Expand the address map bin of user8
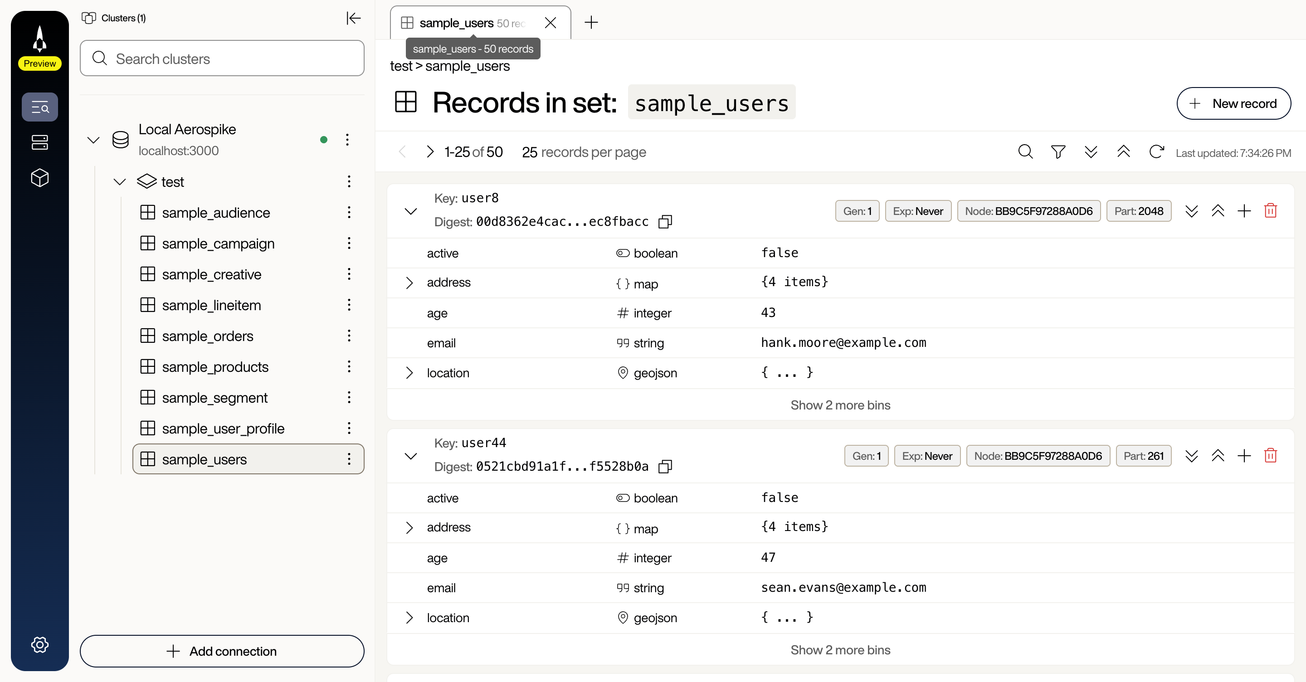1306x682 pixels. click(x=410, y=283)
